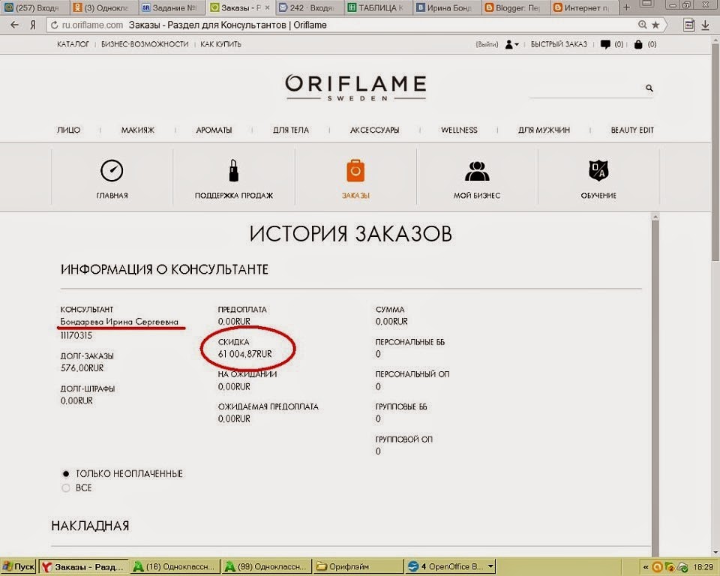The width and height of the screenshot is (720, 576).
Task: Open the Как купить link
Action: coord(220,44)
